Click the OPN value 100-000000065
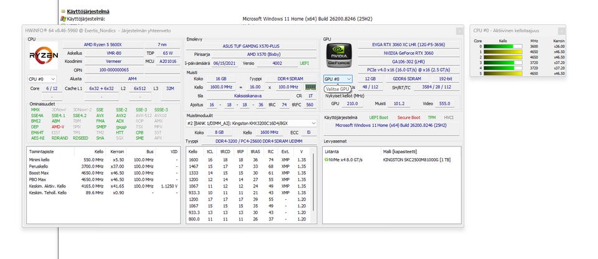 pos(114,70)
